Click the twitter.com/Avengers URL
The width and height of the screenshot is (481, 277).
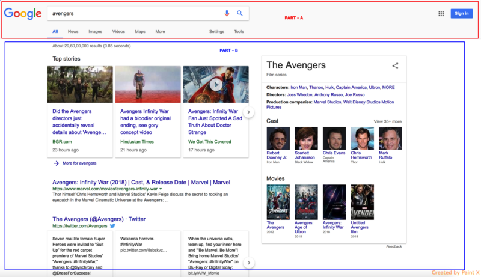coord(80,226)
